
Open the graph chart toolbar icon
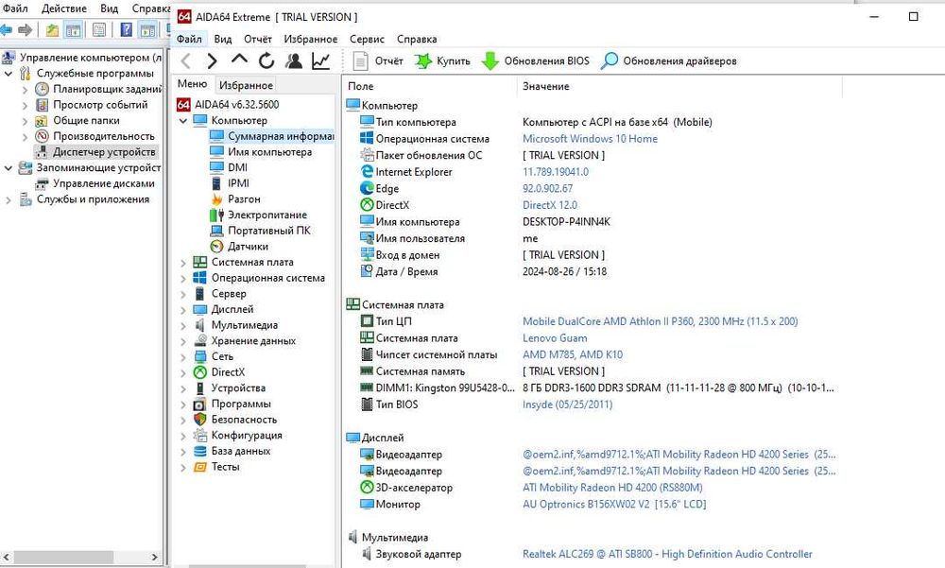pos(320,60)
